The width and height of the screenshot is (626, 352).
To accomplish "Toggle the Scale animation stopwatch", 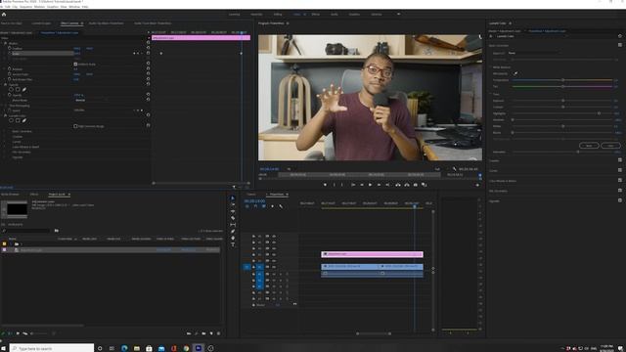I will [x=10, y=53].
